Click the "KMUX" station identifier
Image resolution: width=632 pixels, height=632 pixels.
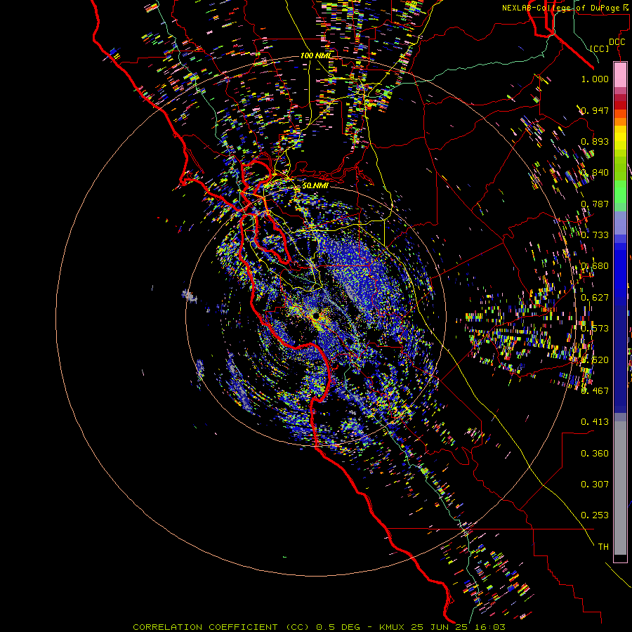pos(393,627)
